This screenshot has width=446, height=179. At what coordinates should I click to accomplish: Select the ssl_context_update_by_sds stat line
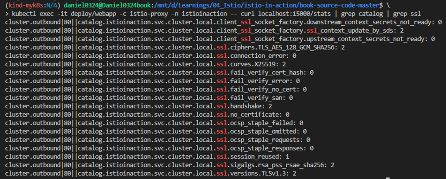click(x=204, y=31)
